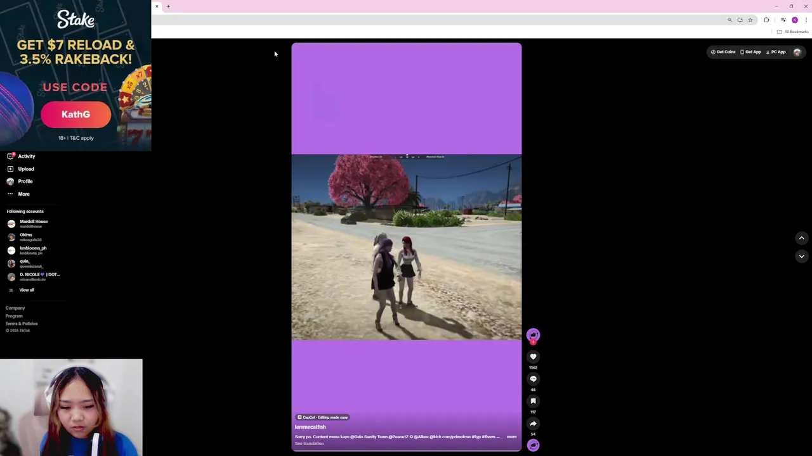The height and width of the screenshot is (456, 812).
Task: Save video with bookmark icon
Action: click(x=533, y=401)
